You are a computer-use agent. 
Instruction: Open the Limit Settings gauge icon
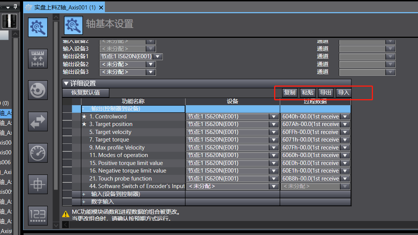tap(38, 153)
